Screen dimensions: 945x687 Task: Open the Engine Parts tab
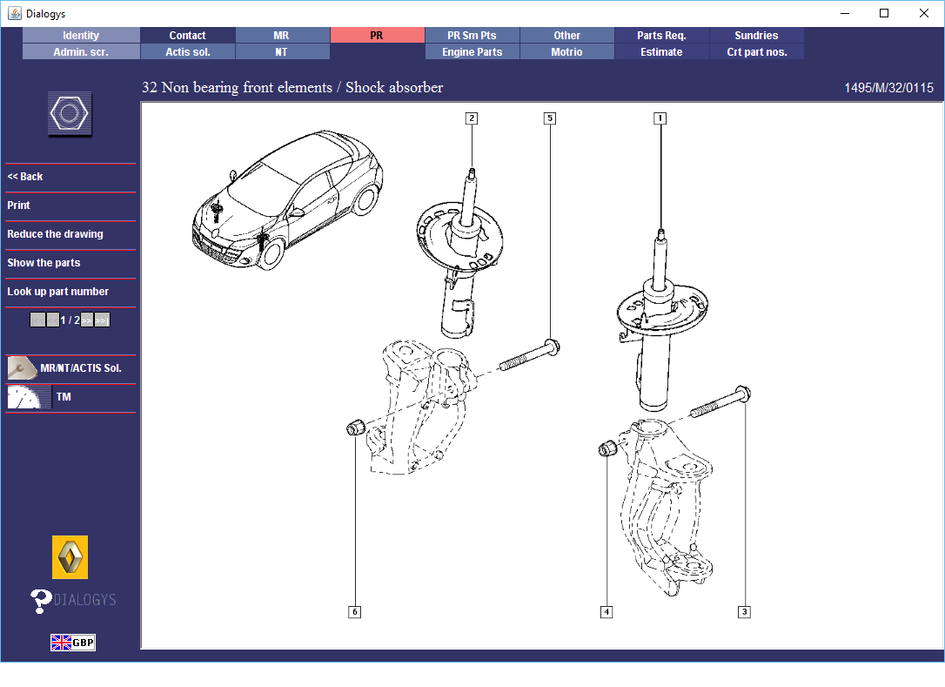pyautogui.click(x=472, y=52)
